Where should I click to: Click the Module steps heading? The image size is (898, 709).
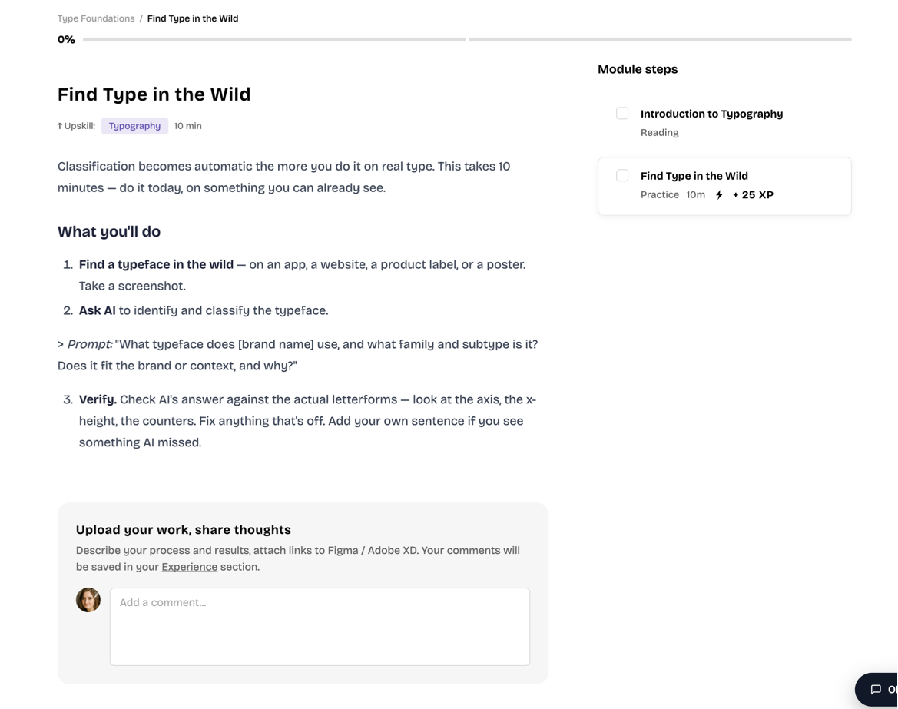point(638,69)
